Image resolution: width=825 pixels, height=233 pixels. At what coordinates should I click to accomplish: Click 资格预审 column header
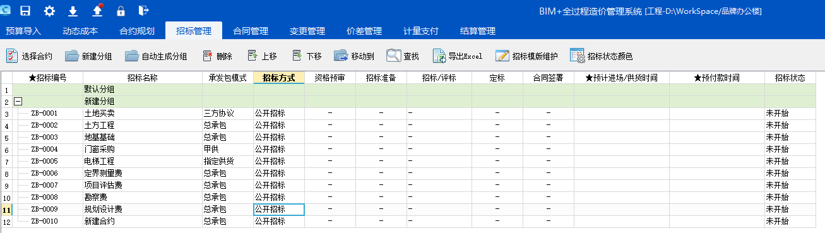tap(329, 78)
